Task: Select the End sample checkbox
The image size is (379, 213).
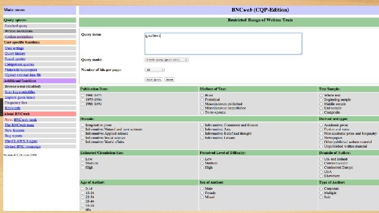Action: click(x=321, y=108)
